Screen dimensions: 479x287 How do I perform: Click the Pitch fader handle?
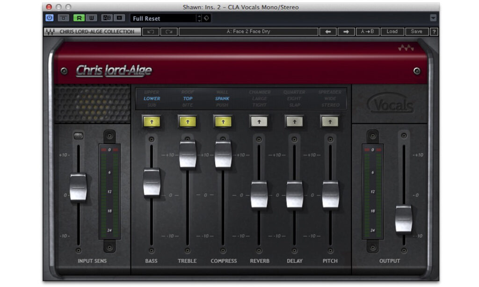(x=330, y=194)
